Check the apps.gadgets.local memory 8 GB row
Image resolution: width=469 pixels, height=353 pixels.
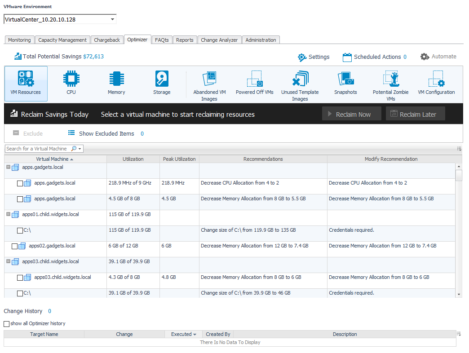(20, 199)
